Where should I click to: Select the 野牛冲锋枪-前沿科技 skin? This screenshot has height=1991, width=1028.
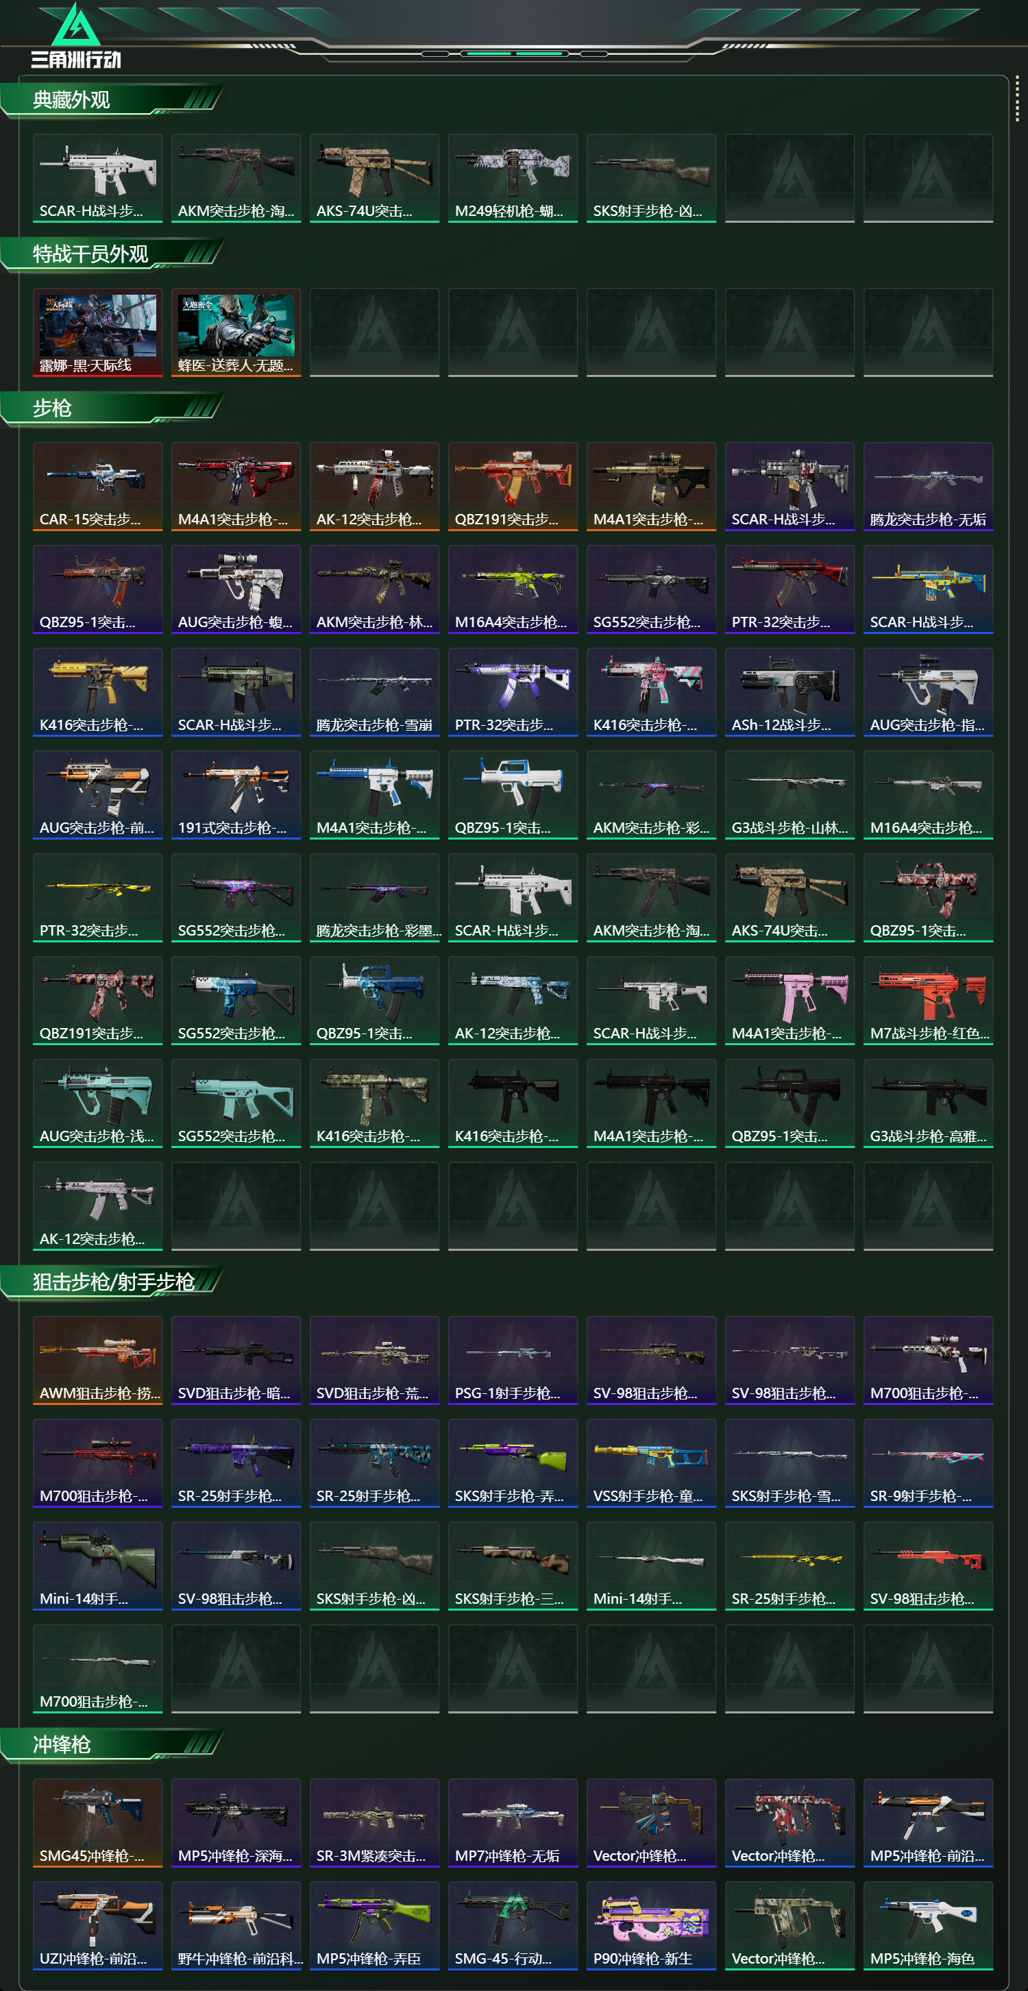click(236, 1925)
